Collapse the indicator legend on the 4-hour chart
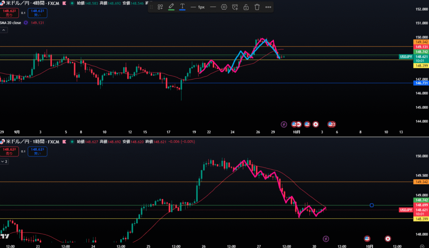The height and width of the screenshot is (248, 429). click(x=4, y=30)
